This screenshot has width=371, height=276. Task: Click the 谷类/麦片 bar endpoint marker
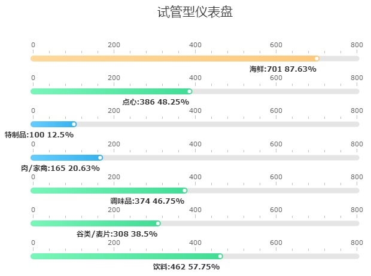tap(158, 223)
